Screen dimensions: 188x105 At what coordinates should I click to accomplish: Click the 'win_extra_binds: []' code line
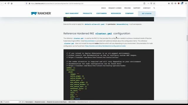79,84
